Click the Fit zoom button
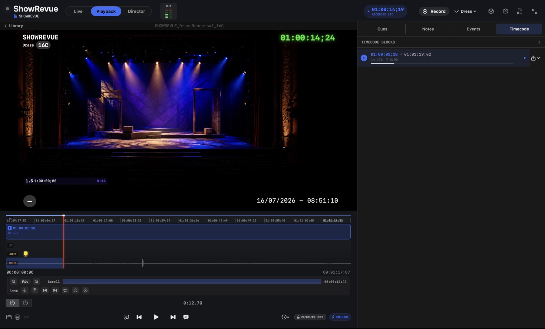Viewport: 545px width, 329px height. coord(25,282)
